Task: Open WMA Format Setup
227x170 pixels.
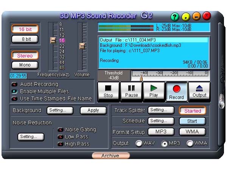Action: (193, 132)
